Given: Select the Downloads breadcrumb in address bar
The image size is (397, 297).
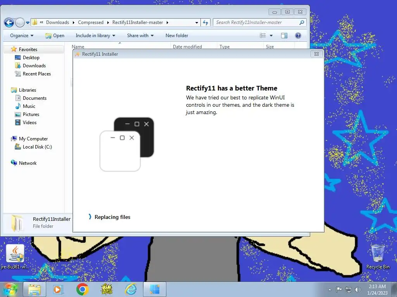Looking at the screenshot, I should (57, 22).
